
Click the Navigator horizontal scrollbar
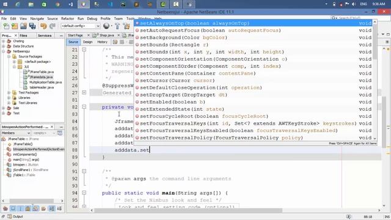point(32,201)
